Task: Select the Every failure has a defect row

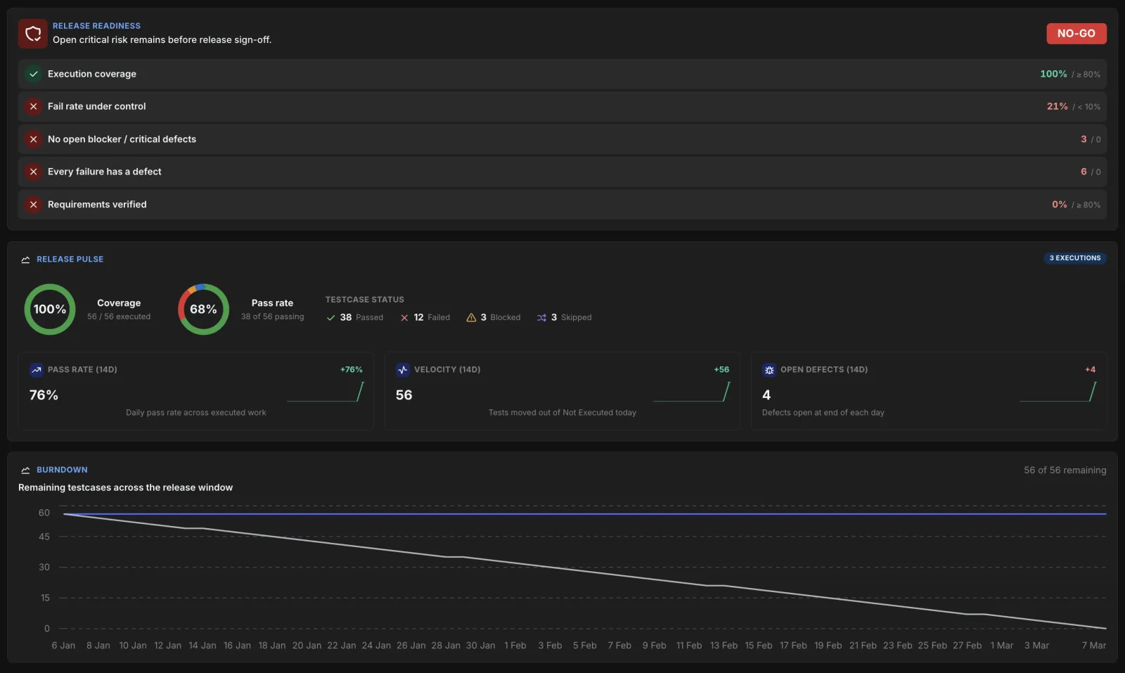Action: 562,172
